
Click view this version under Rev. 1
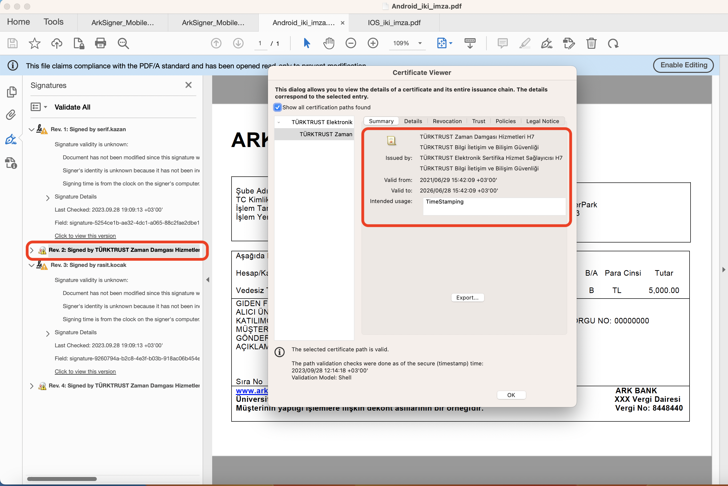point(85,236)
